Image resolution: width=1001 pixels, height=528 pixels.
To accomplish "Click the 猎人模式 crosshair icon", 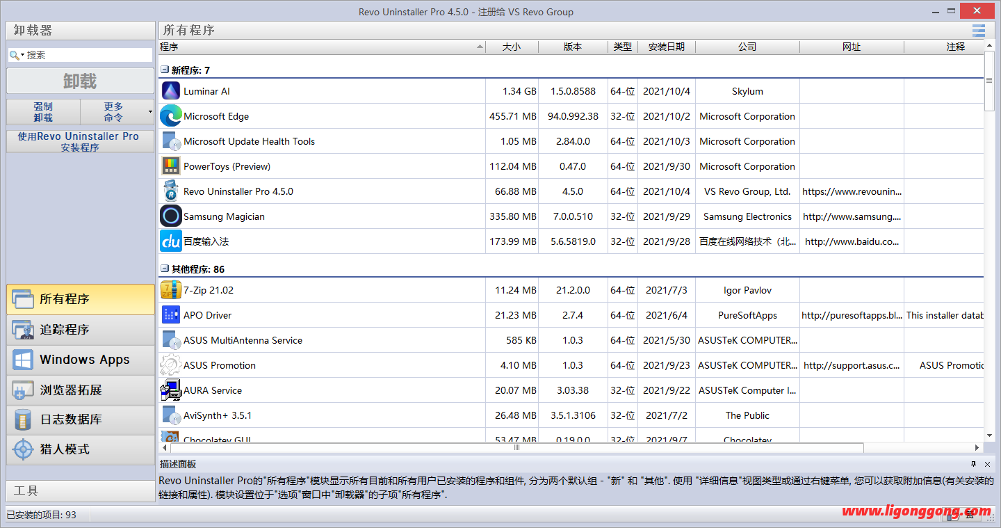I will coord(23,449).
